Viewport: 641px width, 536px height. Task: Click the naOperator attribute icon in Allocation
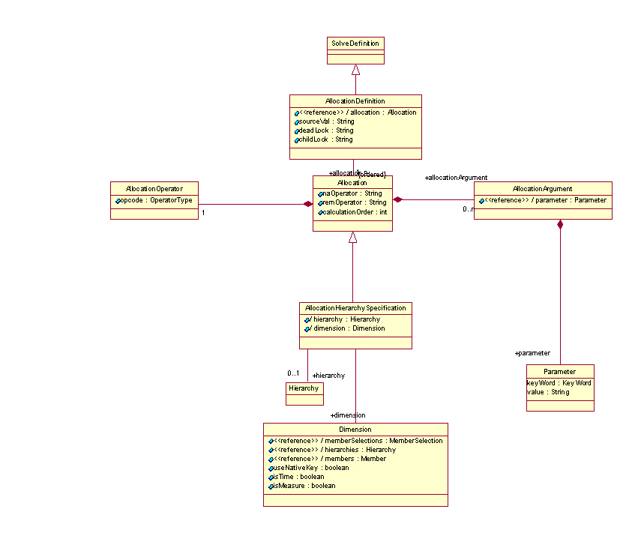[x=320, y=193]
